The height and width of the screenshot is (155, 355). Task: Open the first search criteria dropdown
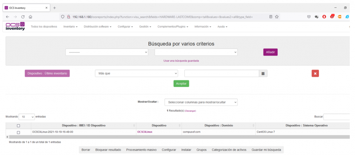[107, 52]
